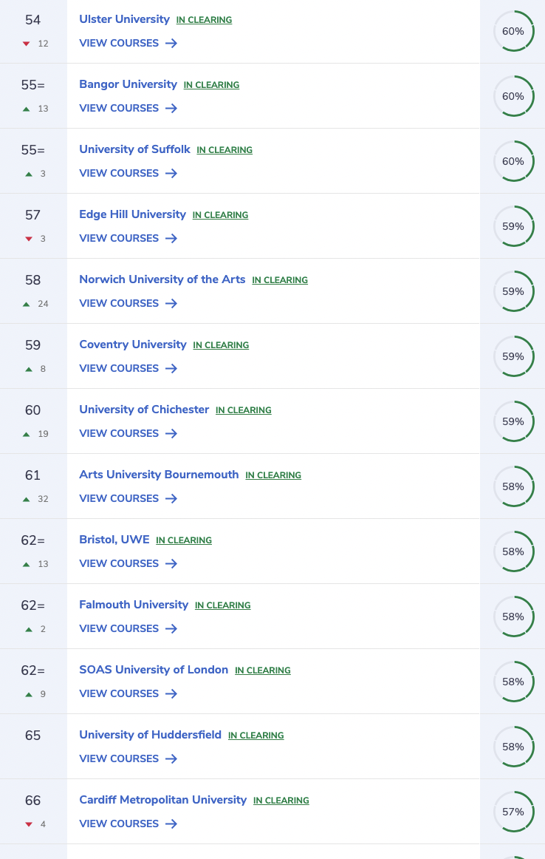Click In Clearing tag beside University of Chichester
545x859 pixels.
(243, 410)
